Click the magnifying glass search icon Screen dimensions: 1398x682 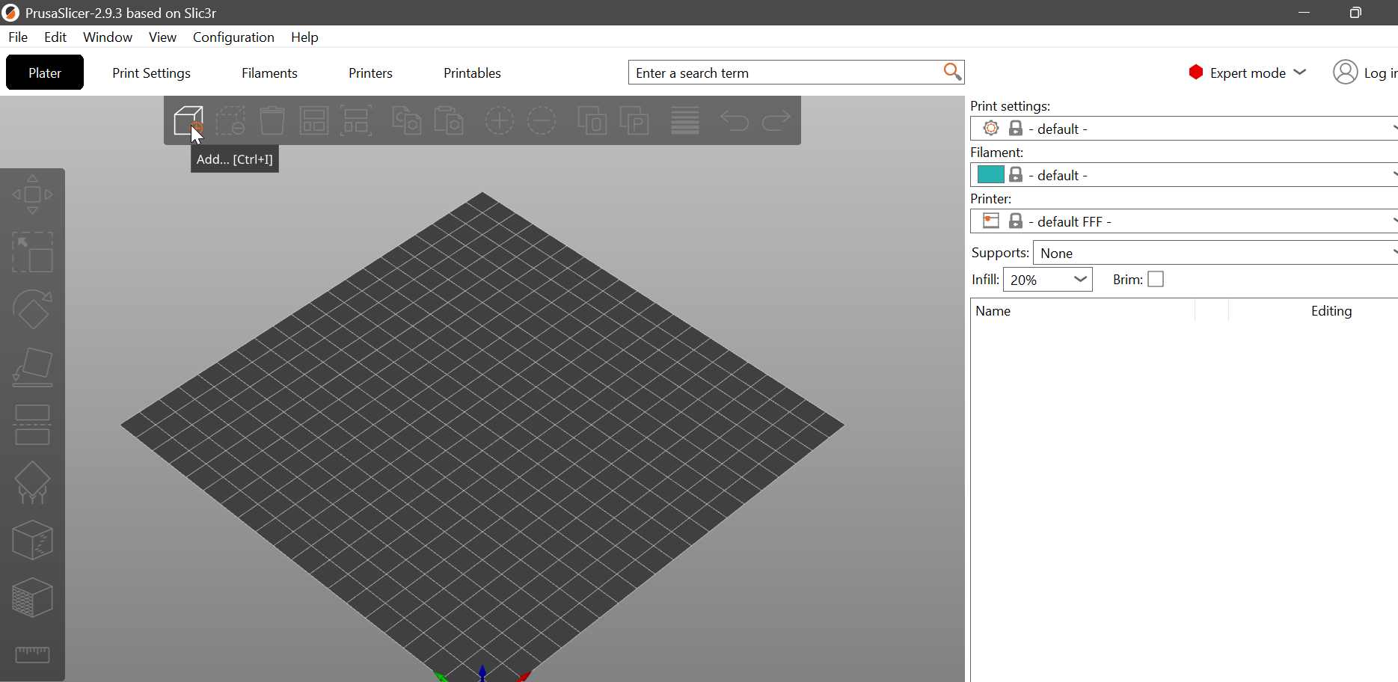(952, 72)
